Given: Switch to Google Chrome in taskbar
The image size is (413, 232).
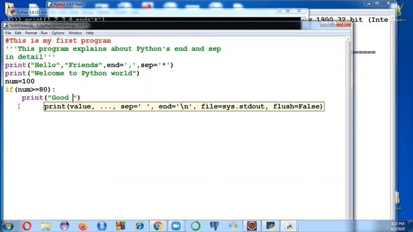Looking at the screenshot, I should click(x=158, y=226).
